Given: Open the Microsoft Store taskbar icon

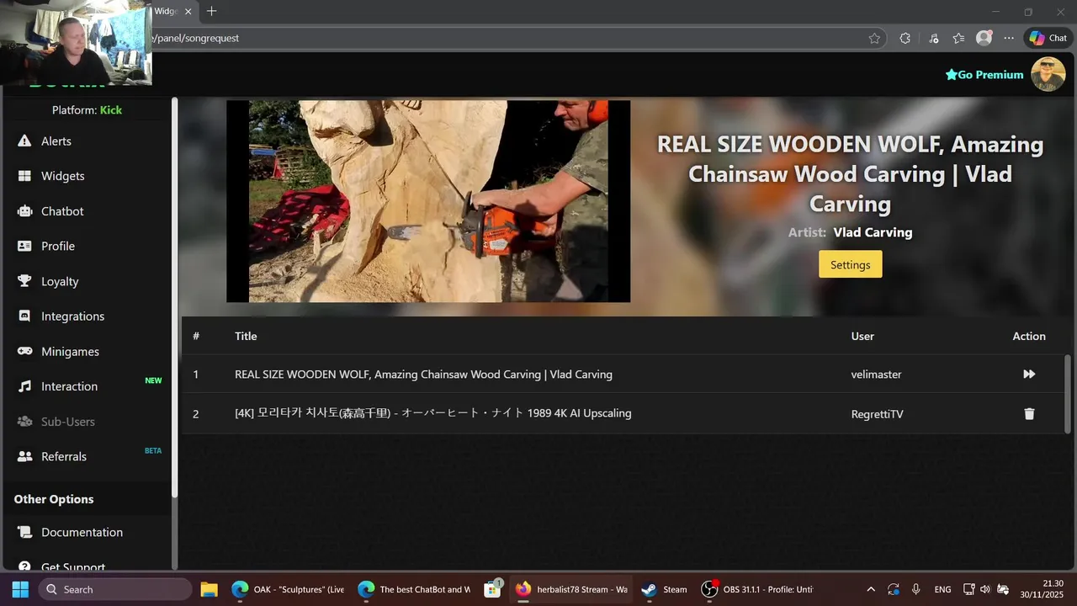Looking at the screenshot, I should coord(493,589).
